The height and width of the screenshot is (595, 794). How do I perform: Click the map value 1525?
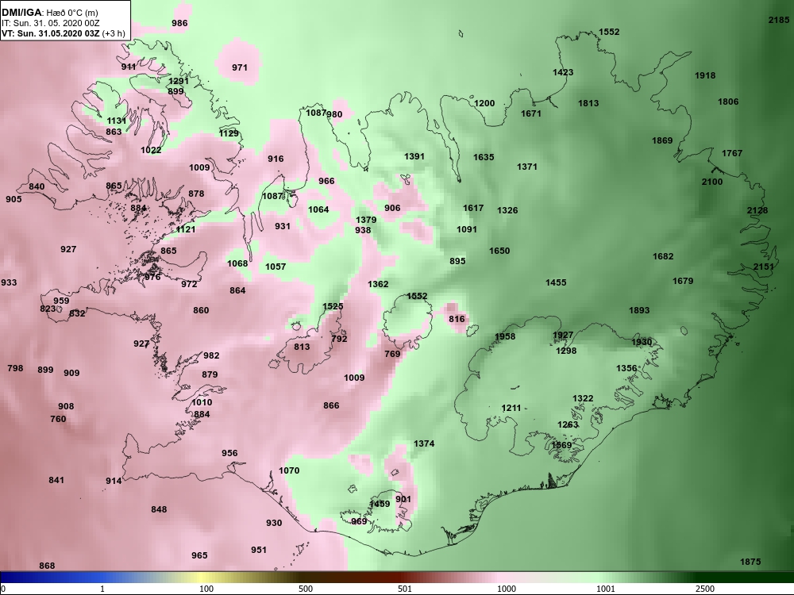(x=333, y=306)
